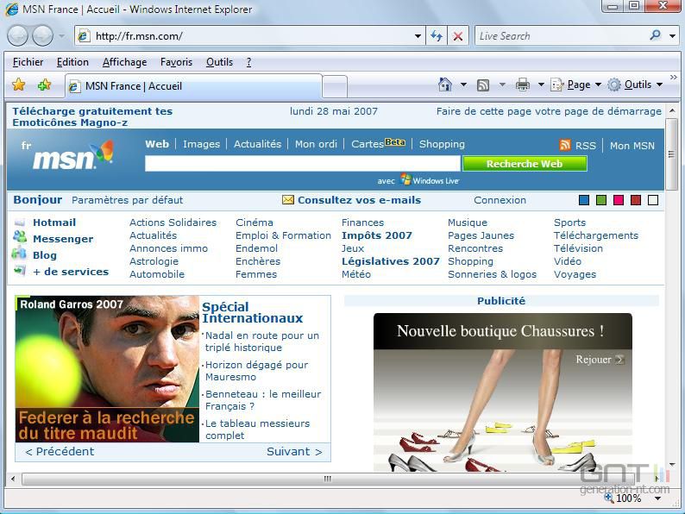Click the envelope icon beside Consultez vos e-mails
685x514 pixels.
(x=288, y=200)
